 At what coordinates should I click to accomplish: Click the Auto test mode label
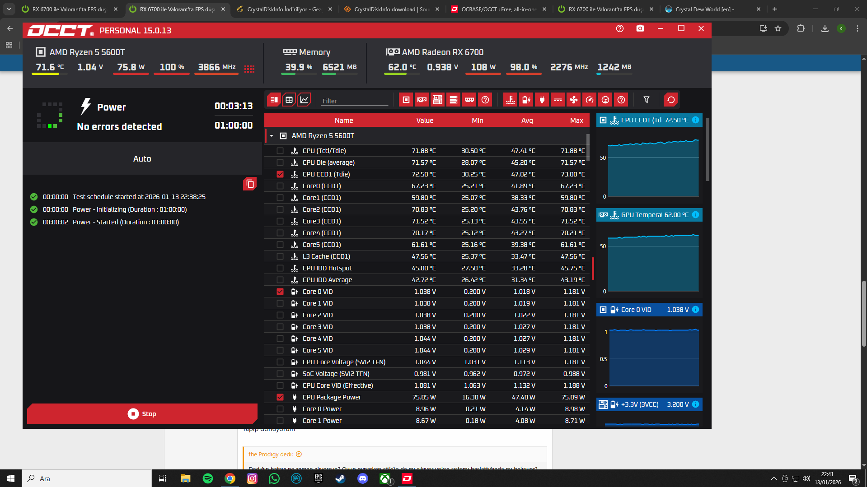pyautogui.click(x=142, y=159)
